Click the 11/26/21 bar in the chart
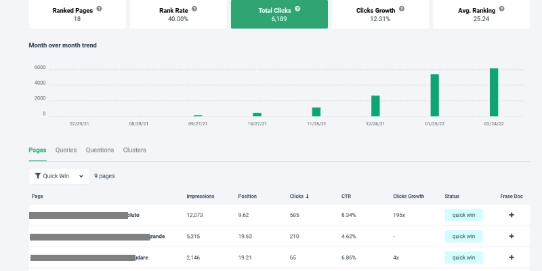Image resolution: width=542 pixels, height=271 pixels. pos(316,112)
